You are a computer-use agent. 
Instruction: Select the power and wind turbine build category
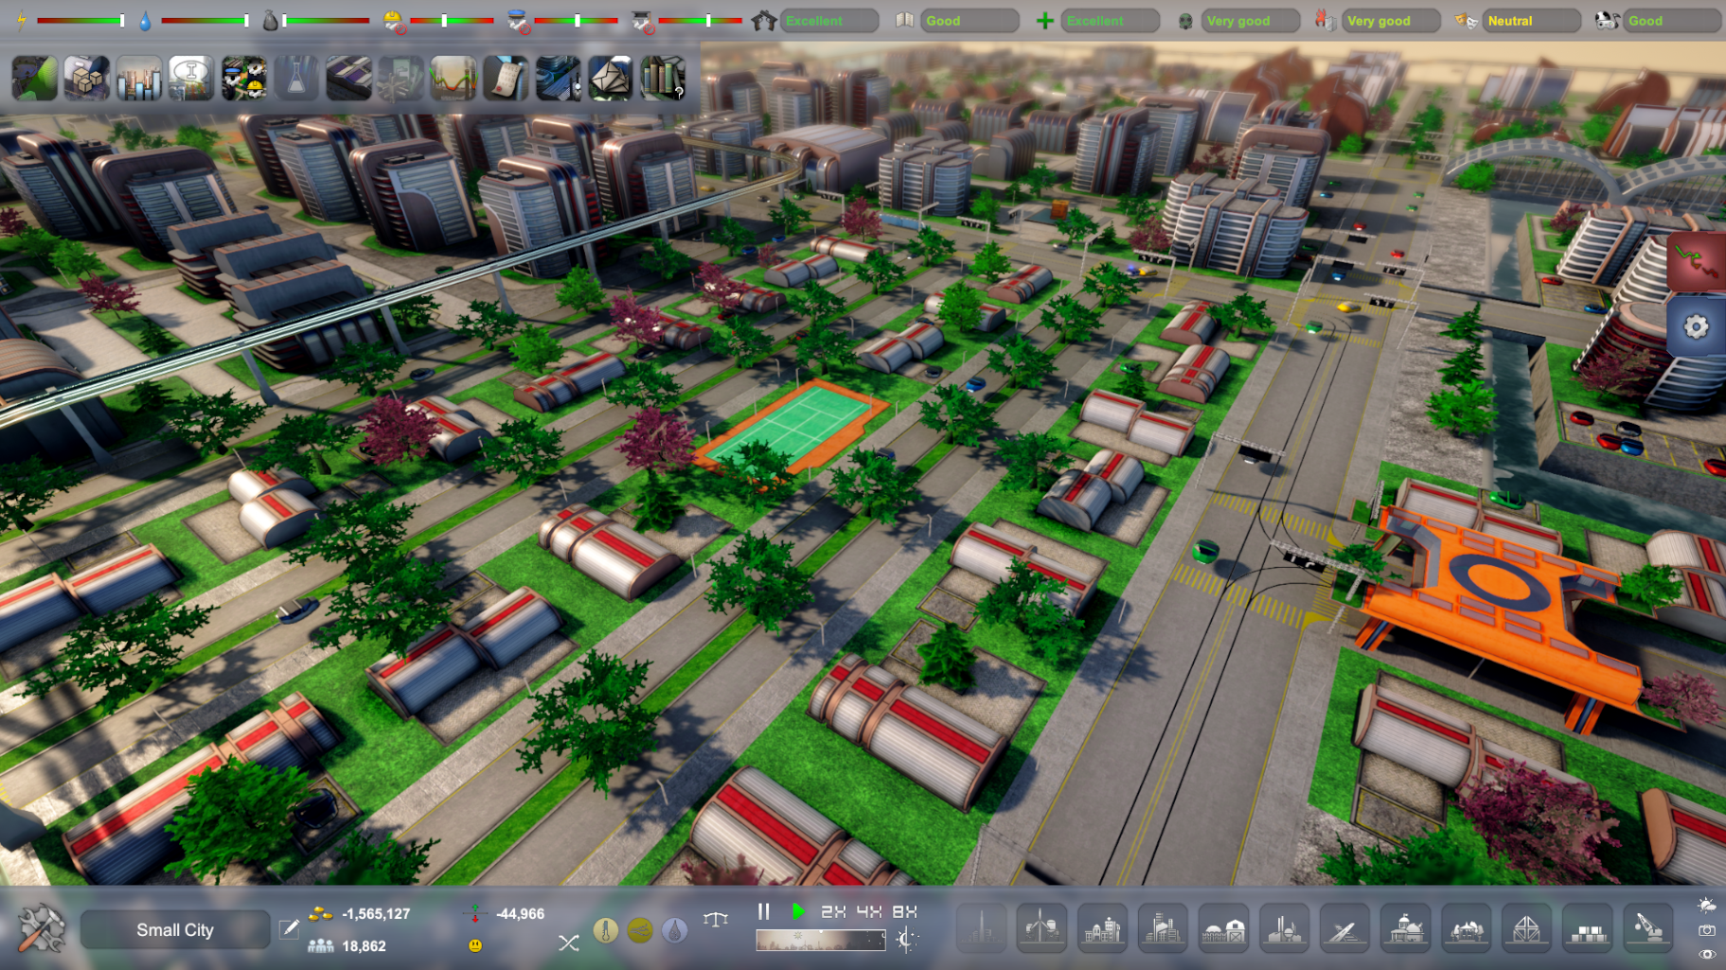click(1041, 927)
